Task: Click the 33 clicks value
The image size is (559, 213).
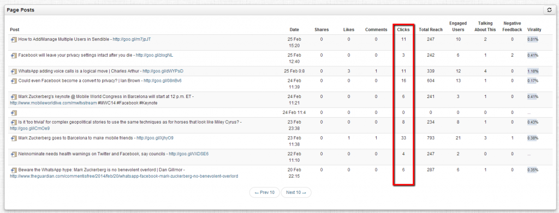Action: pyautogui.click(x=403, y=138)
